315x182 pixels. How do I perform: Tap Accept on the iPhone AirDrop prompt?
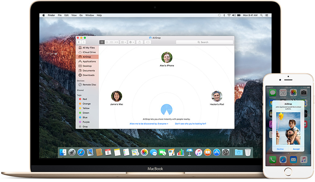tap(296, 149)
